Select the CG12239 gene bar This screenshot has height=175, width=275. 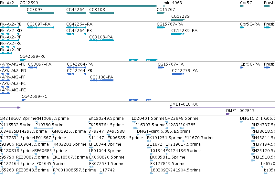178,20
